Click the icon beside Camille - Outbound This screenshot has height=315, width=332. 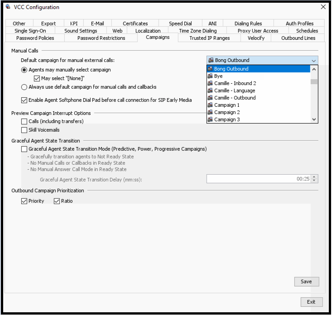point(210,98)
